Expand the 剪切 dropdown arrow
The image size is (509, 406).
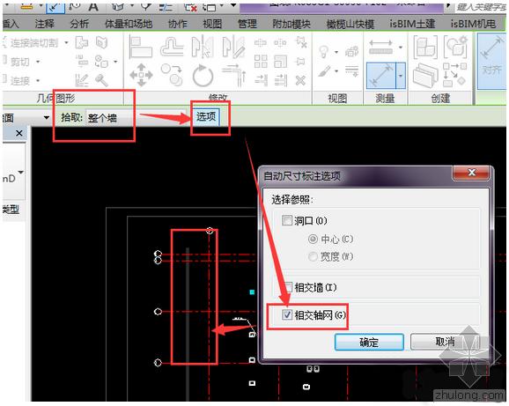38,62
